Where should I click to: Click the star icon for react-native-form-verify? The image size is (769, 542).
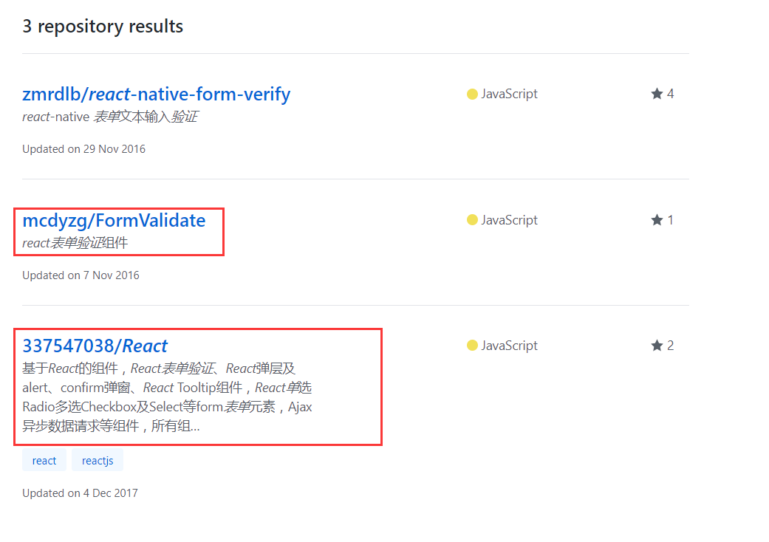pos(657,94)
